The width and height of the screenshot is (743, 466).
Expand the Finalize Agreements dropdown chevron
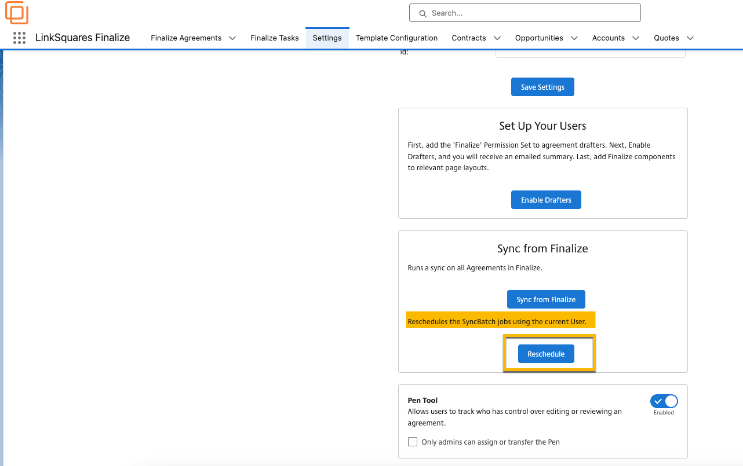pyautogui.click(x=232, y=38)
